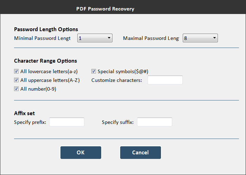
Task: Focus the Specify suffix text box
Action: 155,122
